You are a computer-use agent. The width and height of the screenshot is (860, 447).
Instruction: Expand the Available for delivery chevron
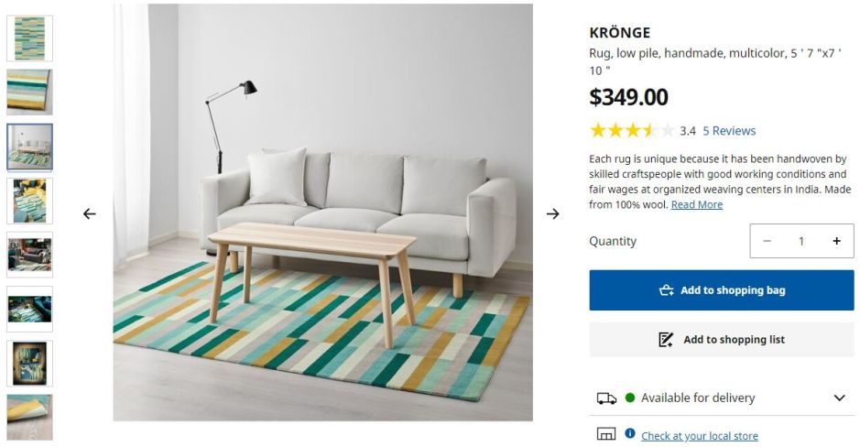pyautogui.click(x=839, y=398)
